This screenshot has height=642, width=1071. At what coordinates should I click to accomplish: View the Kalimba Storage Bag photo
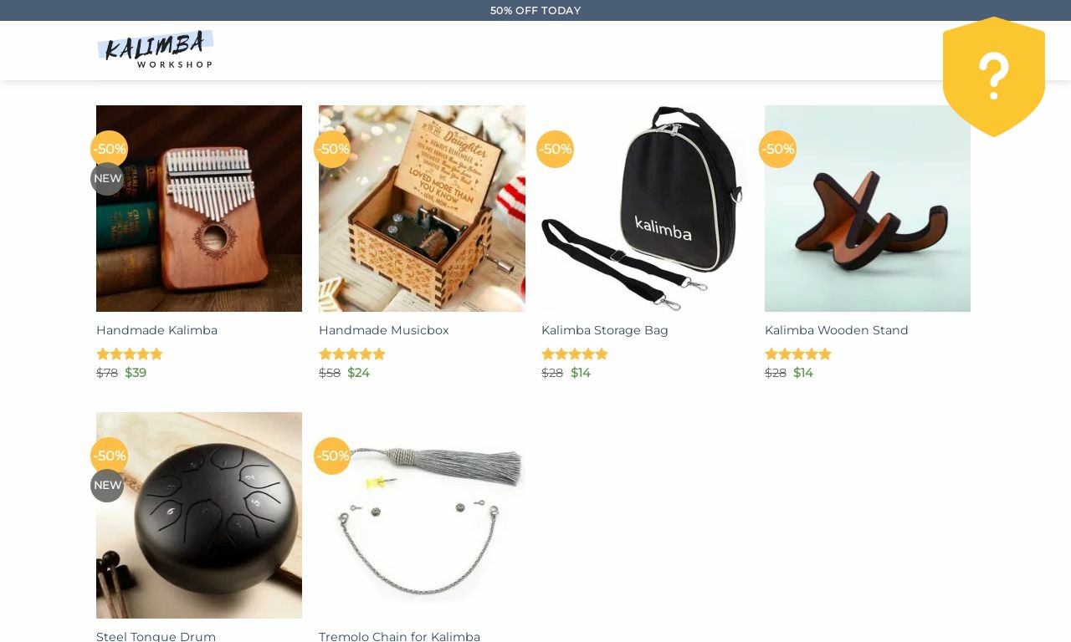click(x=644, y=209)
